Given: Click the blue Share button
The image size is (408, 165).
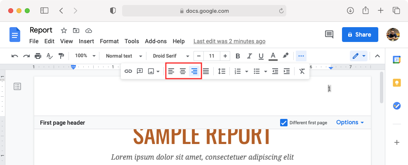Looking at the screenshot, I should (360, 35).
